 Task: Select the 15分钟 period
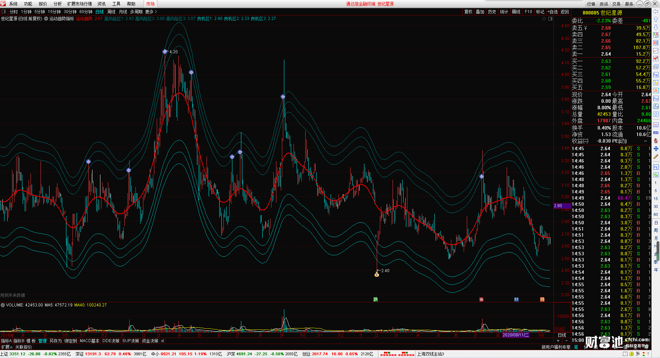coord(54,12)
